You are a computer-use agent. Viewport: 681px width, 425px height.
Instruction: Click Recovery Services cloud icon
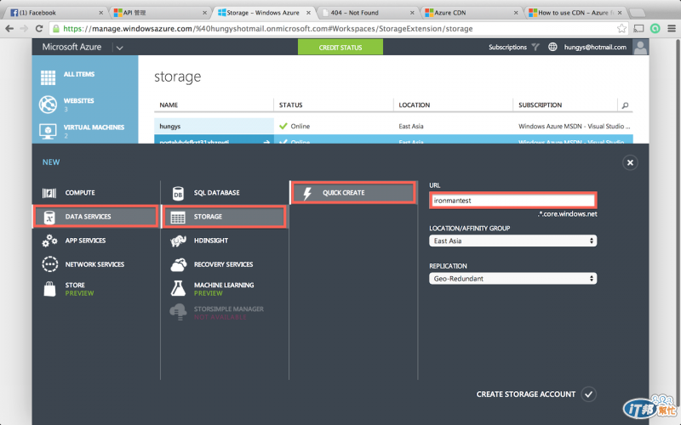pos(178,264)
